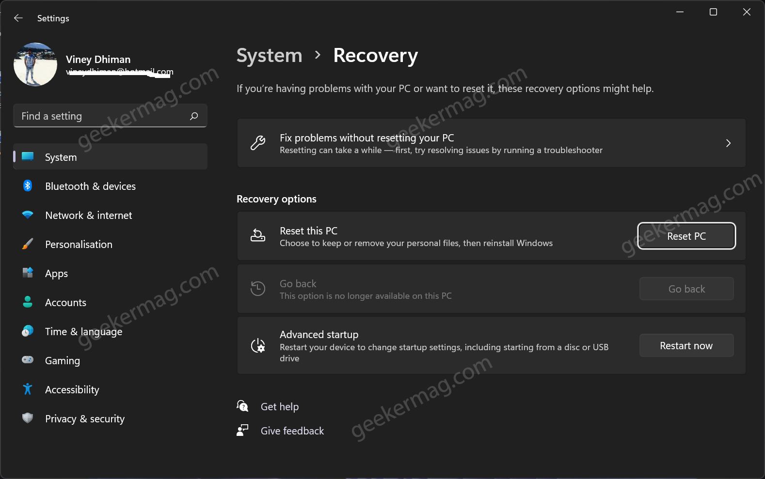Click the Accounts person icon
The height and width of the screenshot is (479, 765).
coord(28,302)
